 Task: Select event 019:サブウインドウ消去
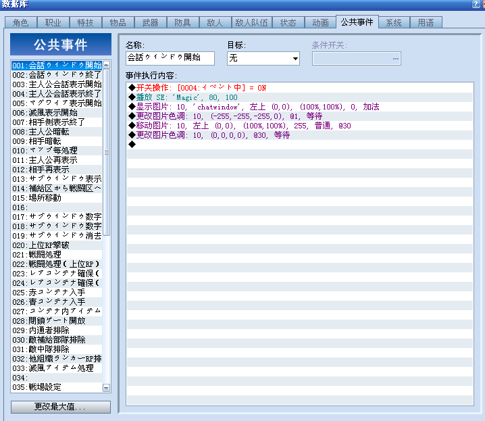click(x=57, y=236)
